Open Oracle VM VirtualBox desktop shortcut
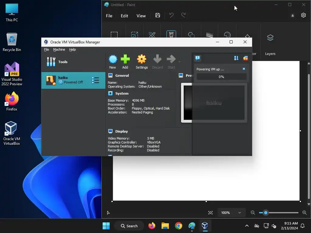Viewport: 311px width, 233px height. 12,133
